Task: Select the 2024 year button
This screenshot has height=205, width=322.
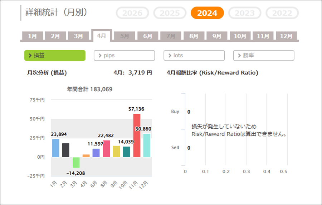Action: (x=207, y=13)
